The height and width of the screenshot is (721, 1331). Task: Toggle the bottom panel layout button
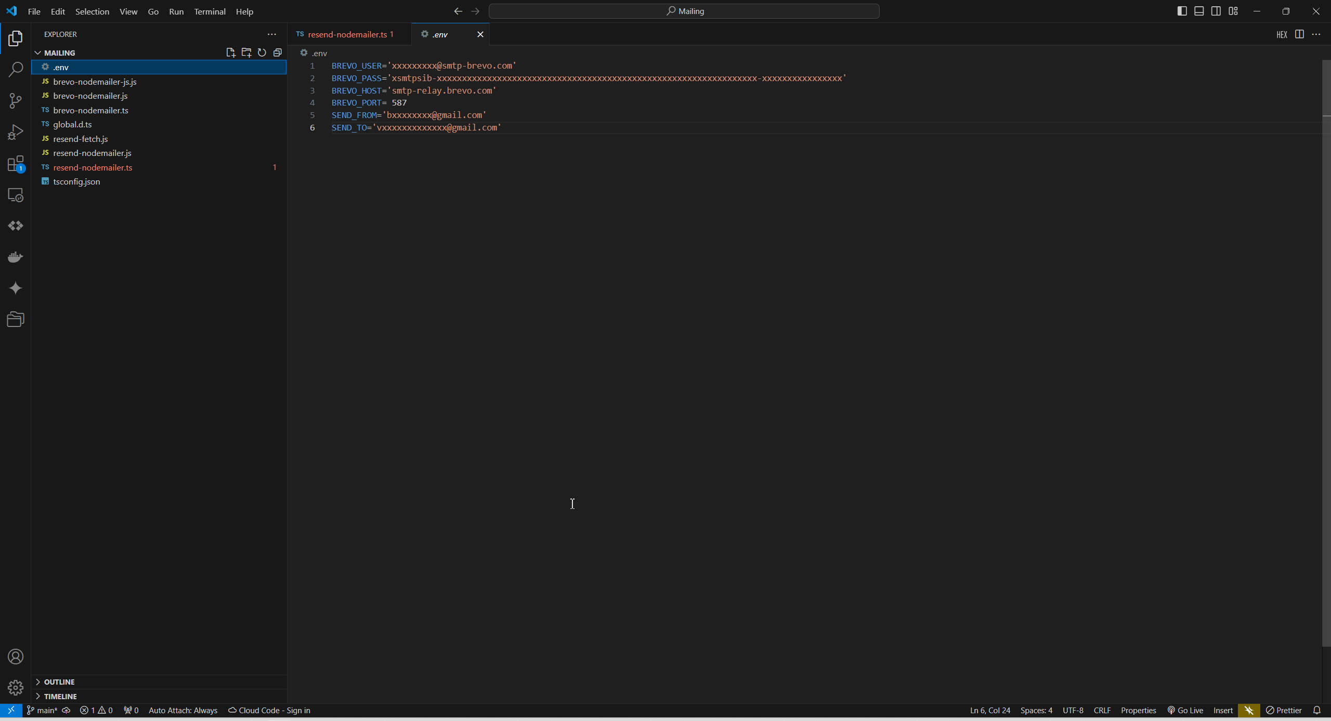1199,11
